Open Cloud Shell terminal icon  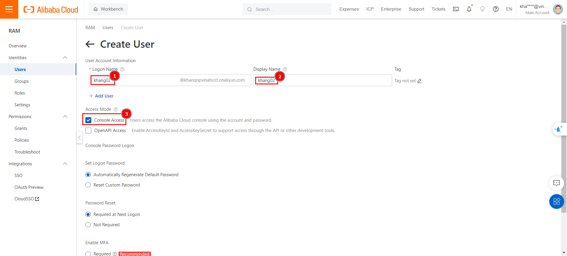pos(456,9)
